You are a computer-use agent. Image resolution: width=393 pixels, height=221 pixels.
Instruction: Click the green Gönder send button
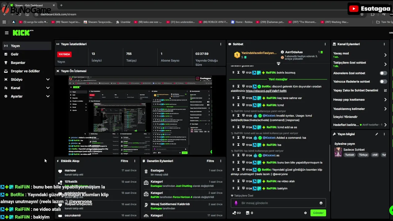tap(318, 213)
